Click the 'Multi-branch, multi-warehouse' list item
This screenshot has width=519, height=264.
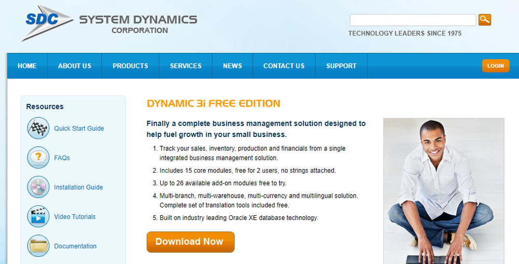(259, 201)
